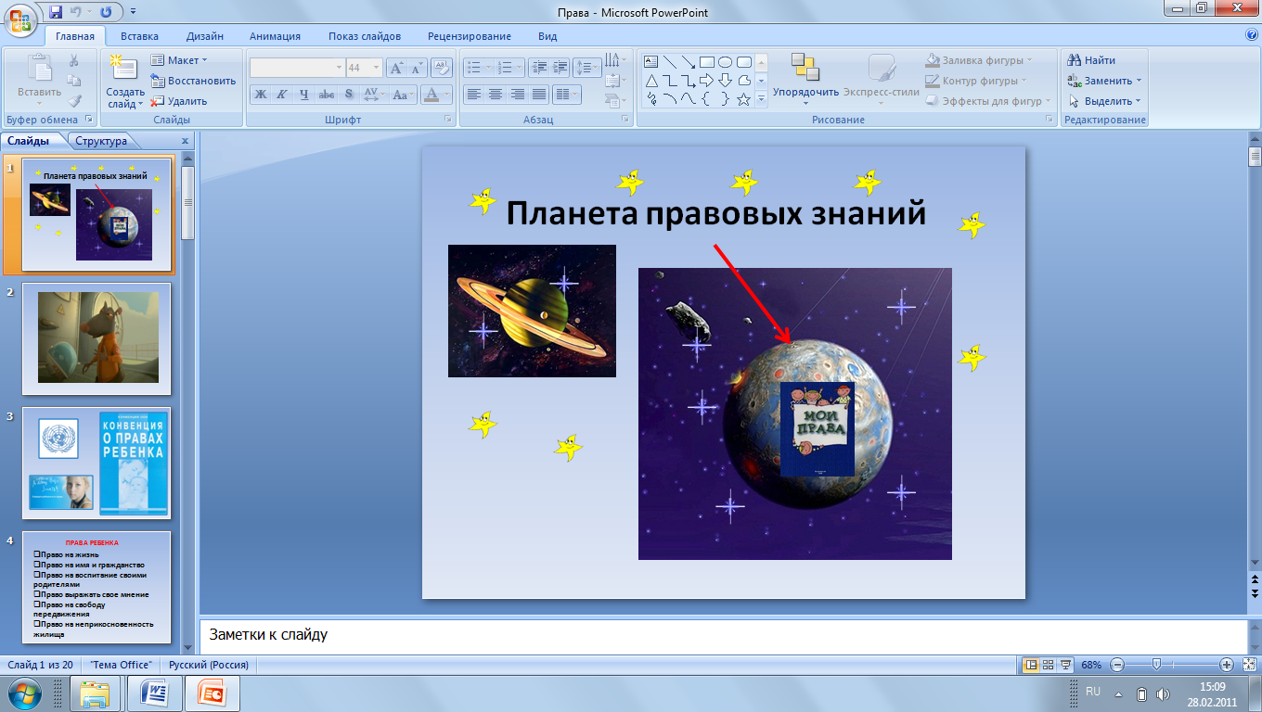
Task: Click the zoom out minus button
Action: pos(1117,665)
